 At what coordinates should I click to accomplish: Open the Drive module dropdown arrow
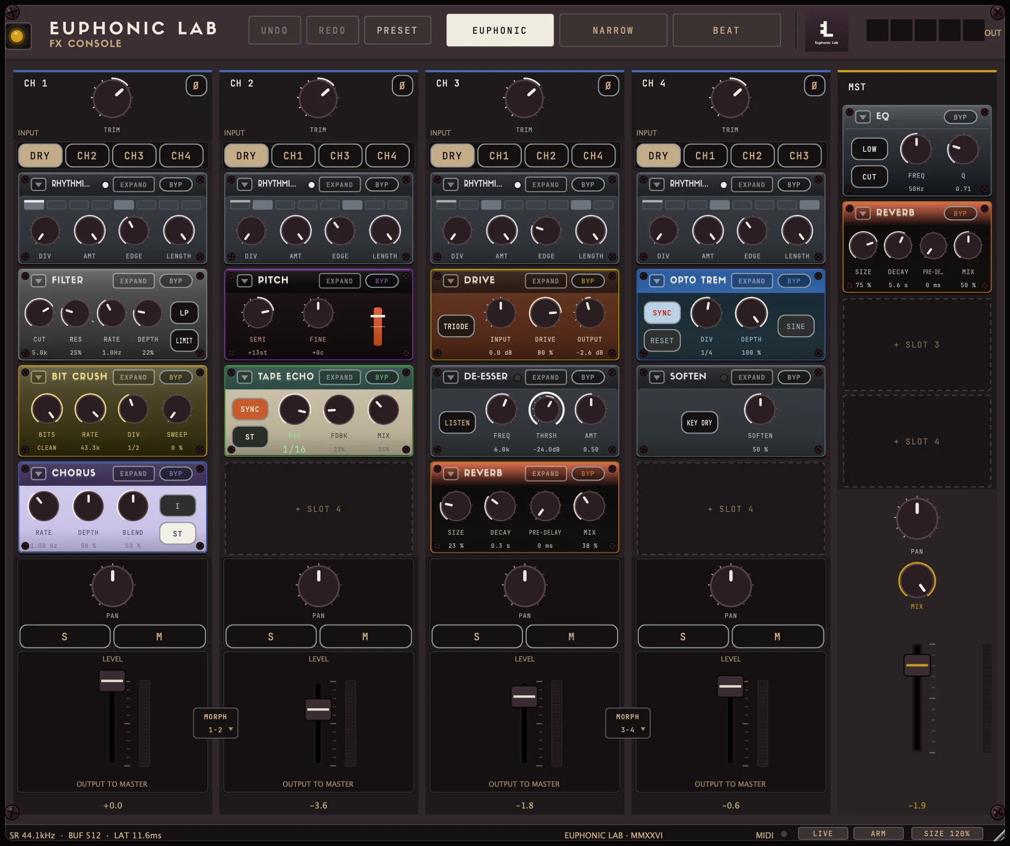(x=451, y=281)
